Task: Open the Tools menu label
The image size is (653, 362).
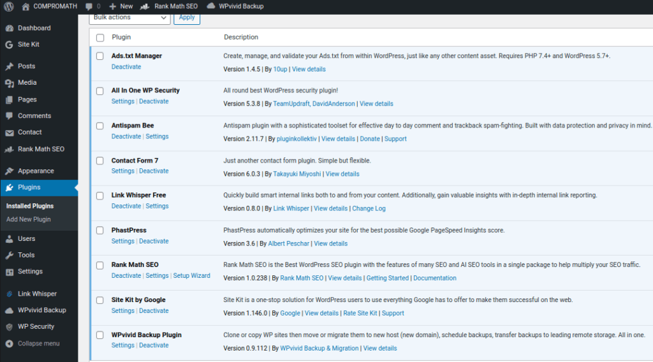Action: 26,255
